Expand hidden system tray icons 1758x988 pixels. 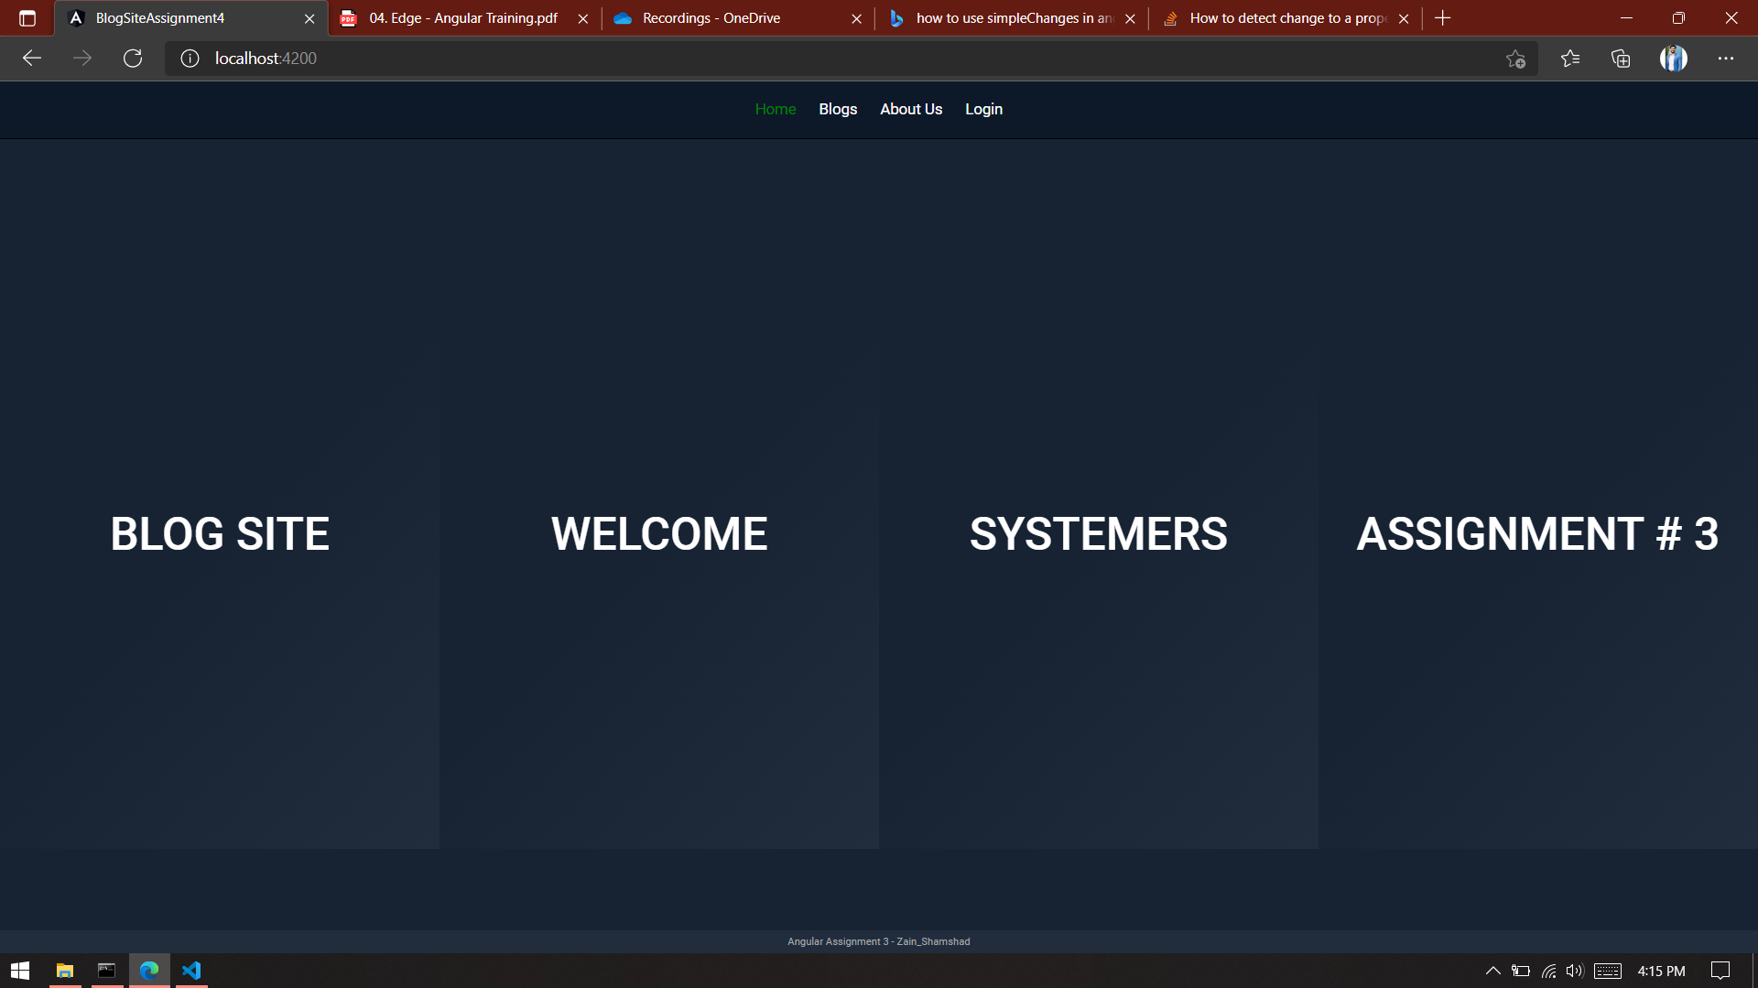1492,971
